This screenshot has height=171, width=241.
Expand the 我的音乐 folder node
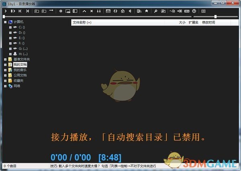point(5,70)
